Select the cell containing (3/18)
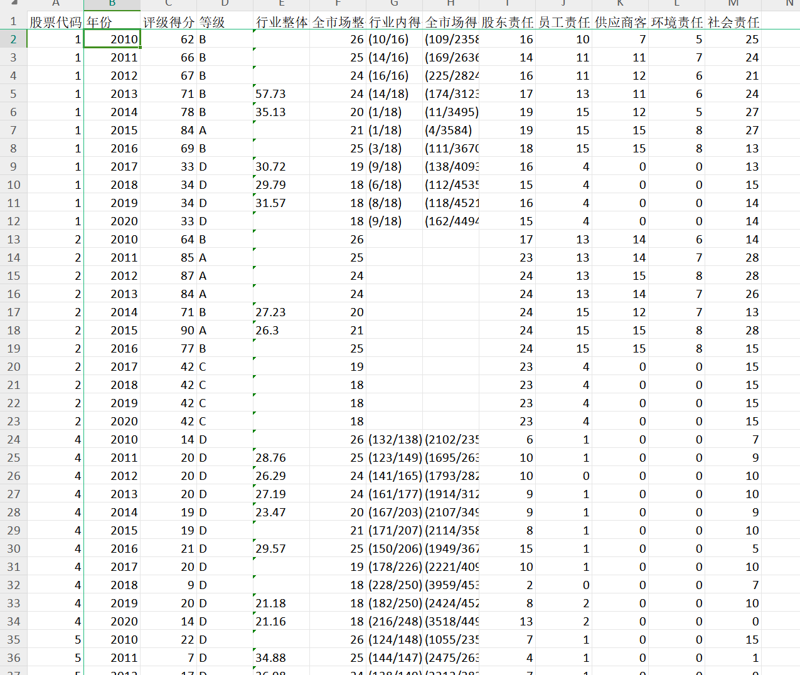 pyautogui.click(x=394, y=148)
